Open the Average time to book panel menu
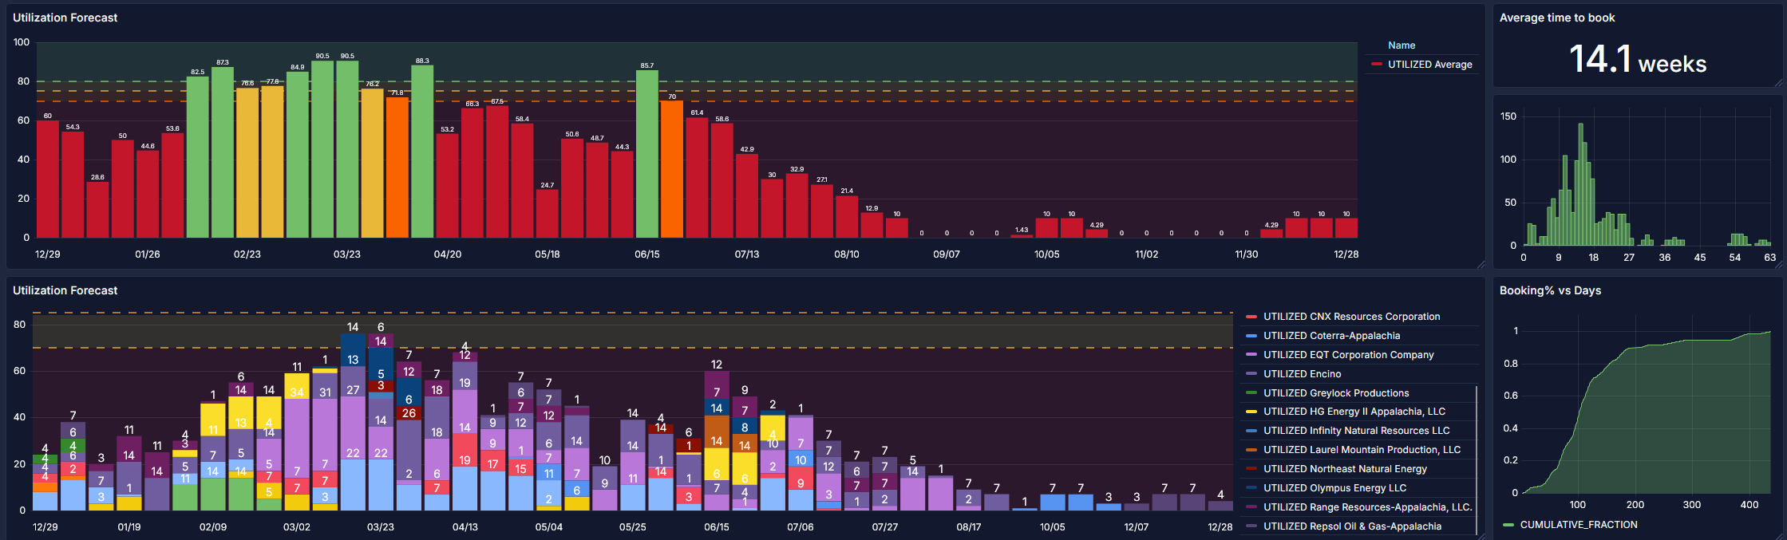The image size is (1787, 540). [x=1556, y=18]
